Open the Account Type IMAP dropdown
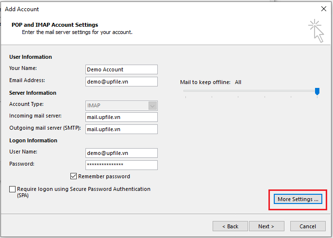Screen dimensions: 333x238 coord(121,105)
